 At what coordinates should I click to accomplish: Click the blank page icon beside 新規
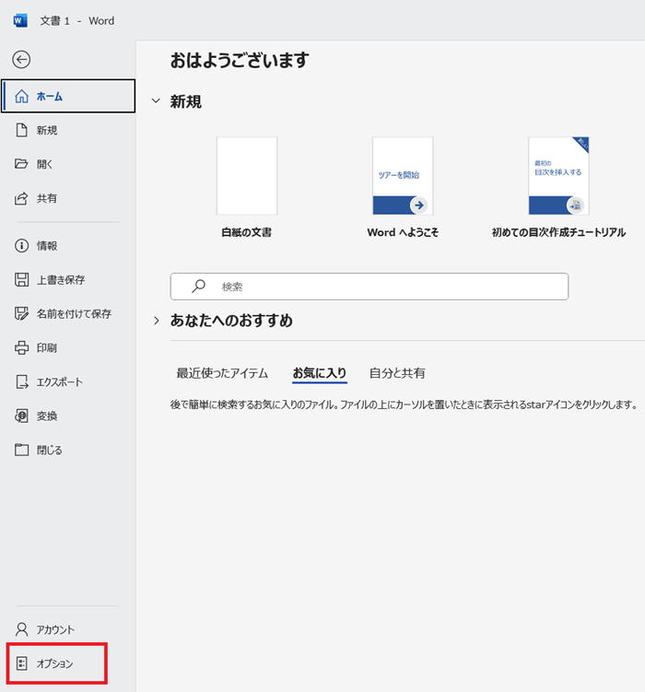pos(21,130)
